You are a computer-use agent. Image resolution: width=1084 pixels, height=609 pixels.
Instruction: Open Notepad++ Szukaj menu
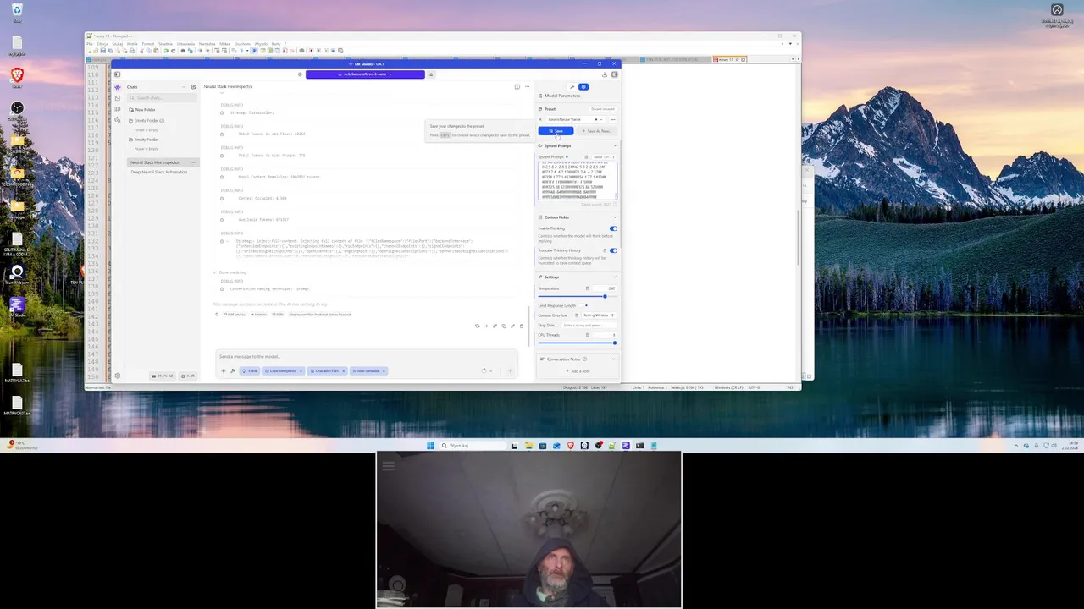point(118,44)
